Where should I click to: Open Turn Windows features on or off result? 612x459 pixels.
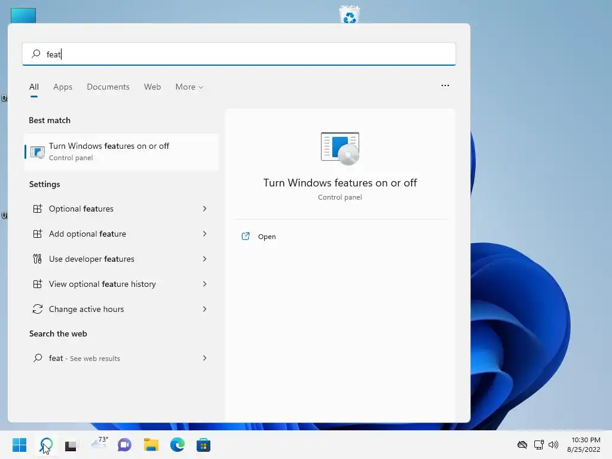pos(121,152)
